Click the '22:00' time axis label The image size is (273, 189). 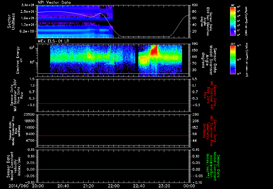click(114, 186)
